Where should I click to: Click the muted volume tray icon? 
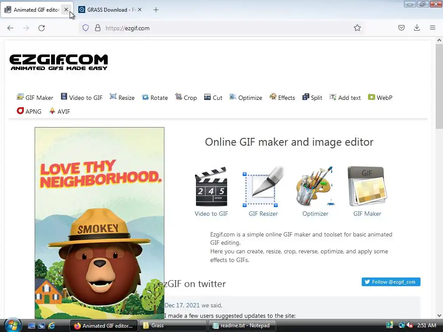pos(410,326)
